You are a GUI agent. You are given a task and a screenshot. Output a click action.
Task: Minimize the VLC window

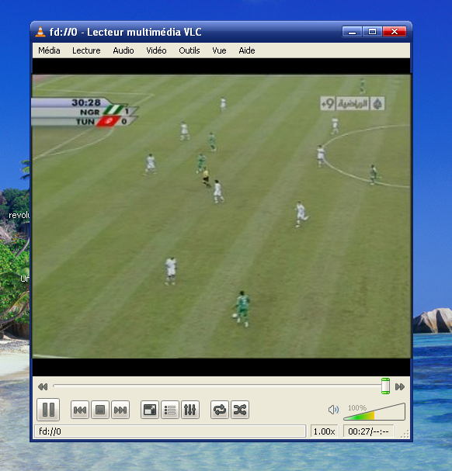pyautogui.click(x=352, y=32)
